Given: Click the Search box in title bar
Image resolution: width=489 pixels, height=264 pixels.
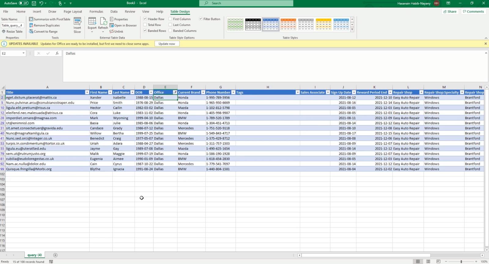Looking at the screenshot, I should 246,3.
